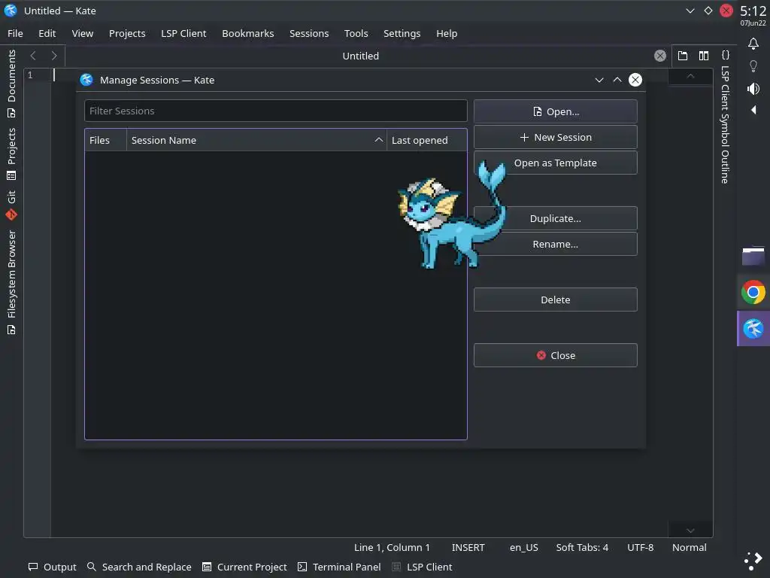770x578 pixels.
Task: Open the volume control in the system panel
Action: pos(753,89)
